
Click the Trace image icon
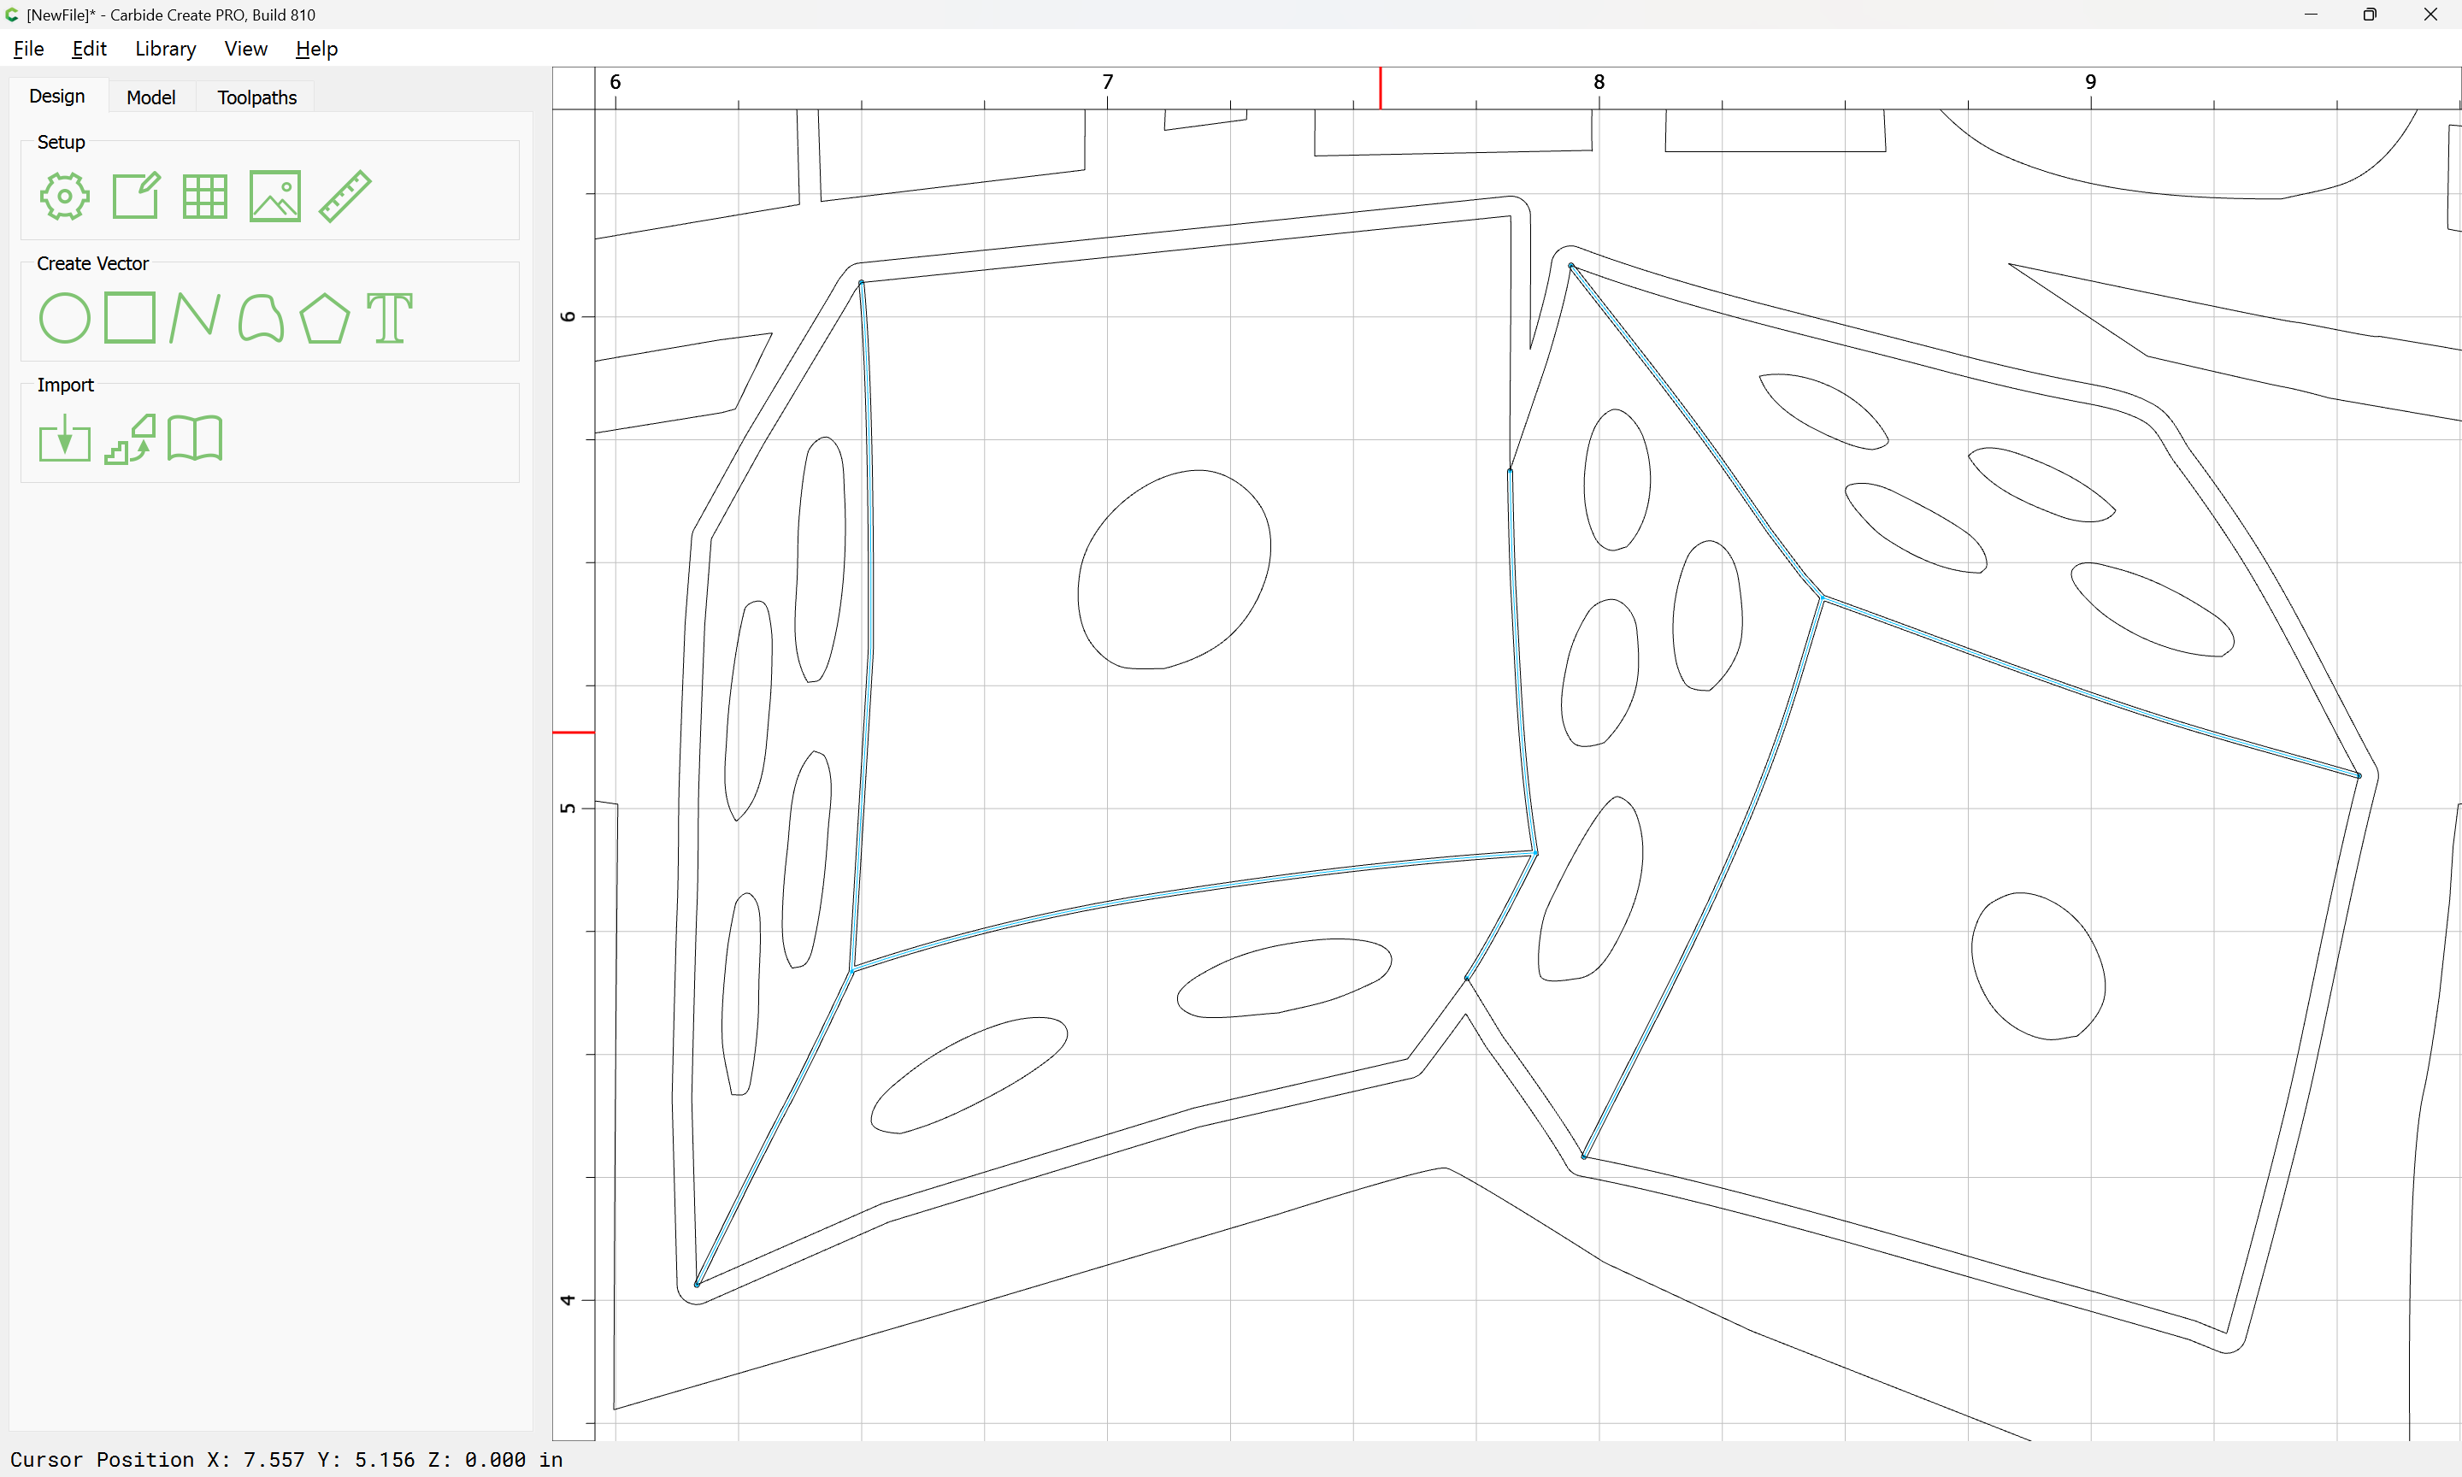130,439
